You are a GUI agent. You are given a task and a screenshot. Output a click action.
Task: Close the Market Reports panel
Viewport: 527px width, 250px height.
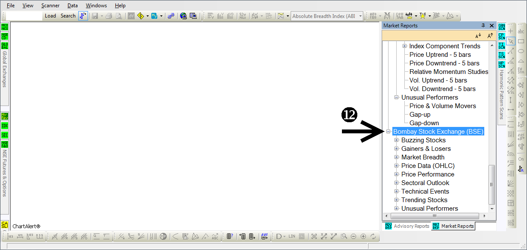tap(492, 26)
